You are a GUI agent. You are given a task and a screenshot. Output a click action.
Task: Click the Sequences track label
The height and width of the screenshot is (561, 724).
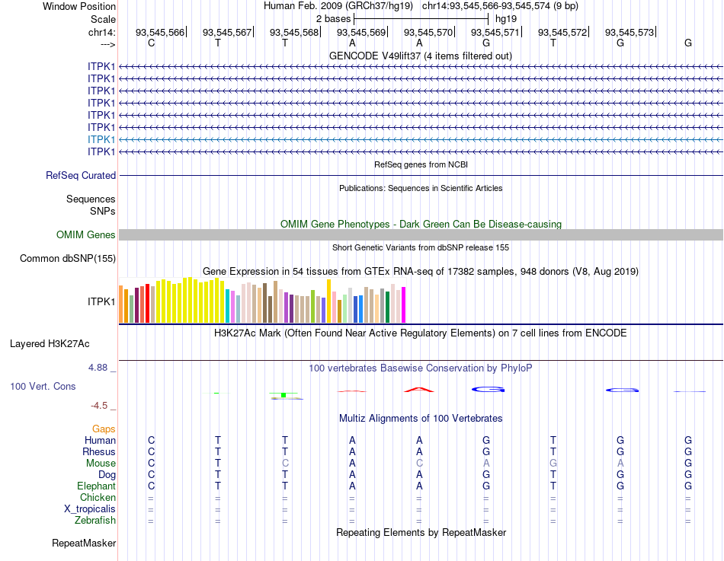pos(91,199)
